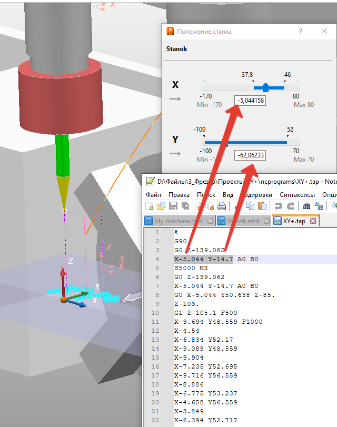Click the 46 upper range marker label for X
337x427 pixels.
288,75
